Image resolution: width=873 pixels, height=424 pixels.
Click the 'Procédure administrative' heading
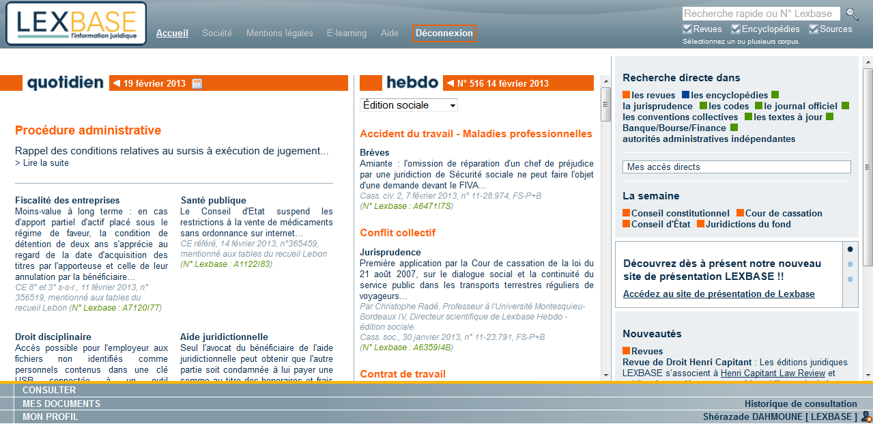click(88, 130)
